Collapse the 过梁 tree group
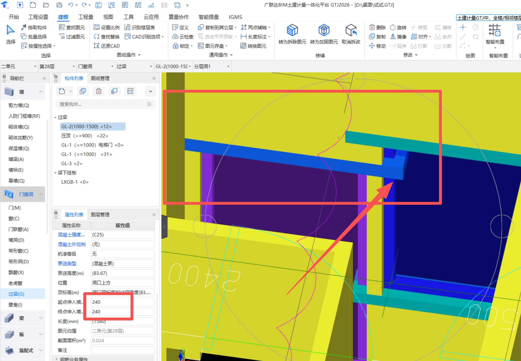Screen dimensions: 521x361 55,118
